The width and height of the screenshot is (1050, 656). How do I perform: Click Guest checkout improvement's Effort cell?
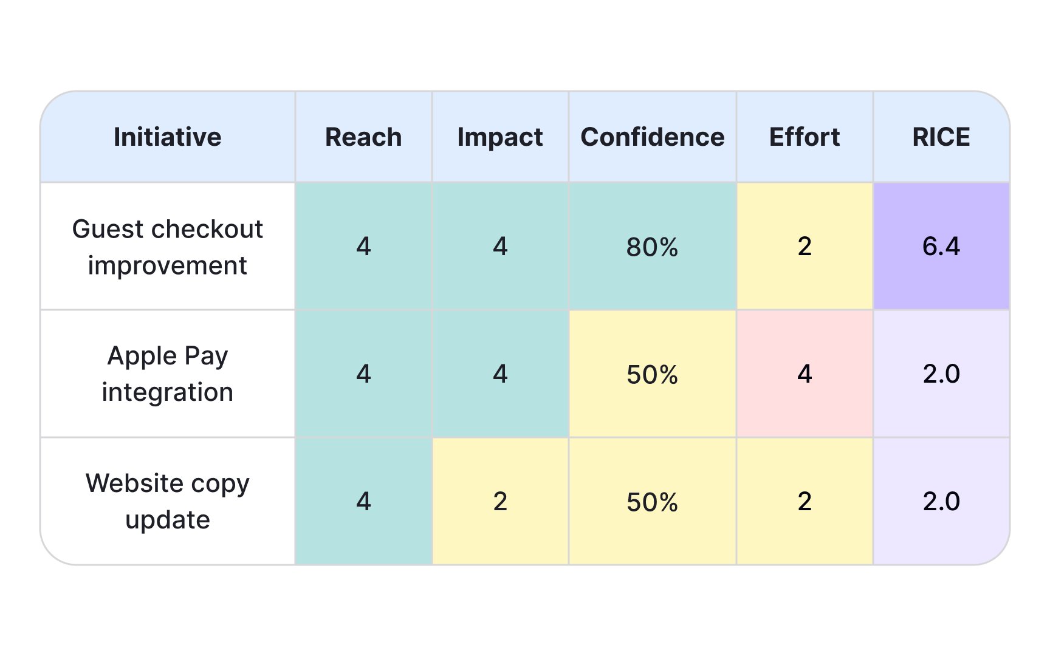805,247
